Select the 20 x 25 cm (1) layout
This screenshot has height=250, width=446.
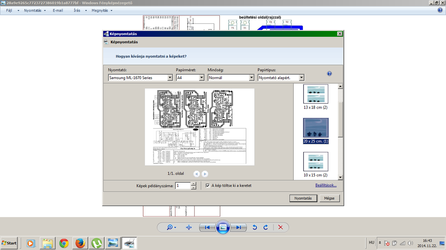(x=315, y=131)
